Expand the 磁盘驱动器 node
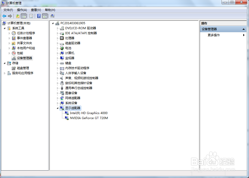Image resolution: width=249 pixels, height=178 pixels. [57, 43]
